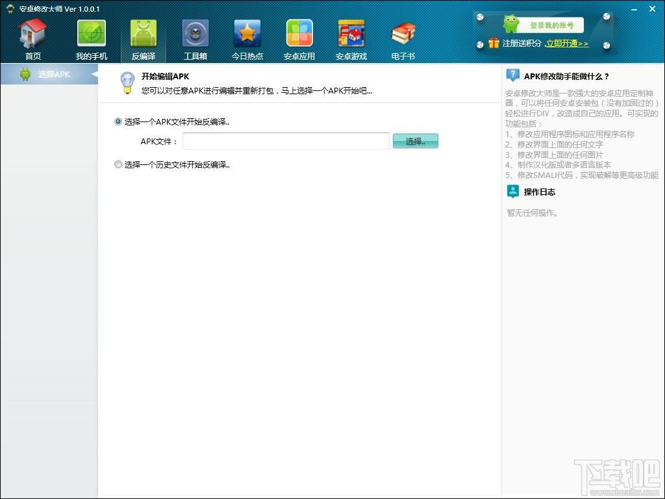The width and height of the screenshot is (665, 499).
Task: Select 选择一个APK文件开始反编译 radio option
Action: coord(118,122)
